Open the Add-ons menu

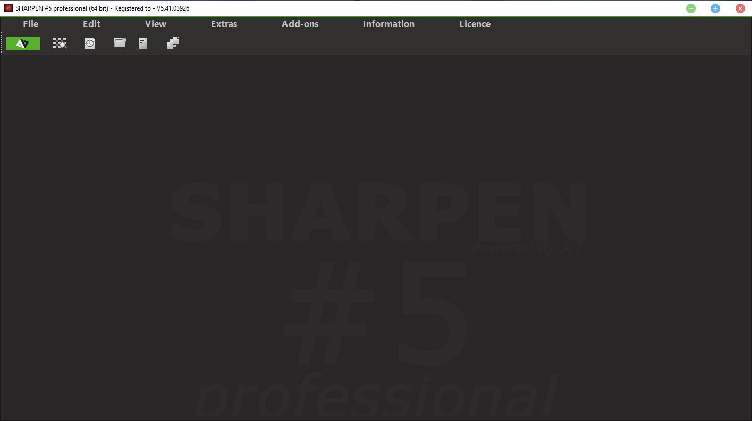pos(300,24)
